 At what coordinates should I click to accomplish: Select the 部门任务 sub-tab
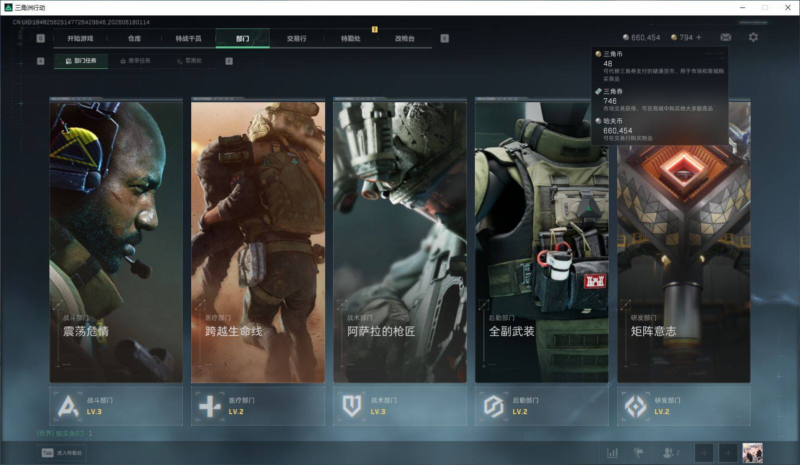(x=81, y=61)
